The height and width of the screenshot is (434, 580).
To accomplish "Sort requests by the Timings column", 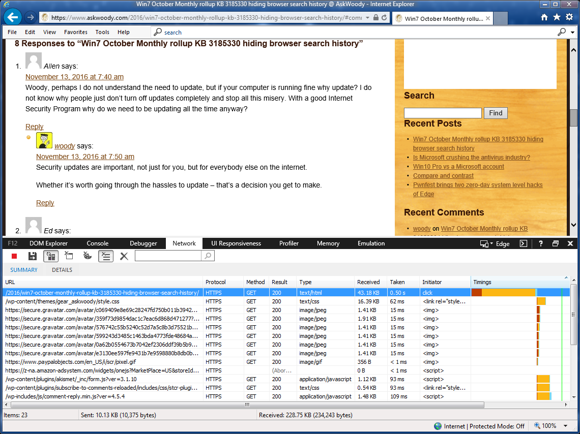I will point(520,282).
